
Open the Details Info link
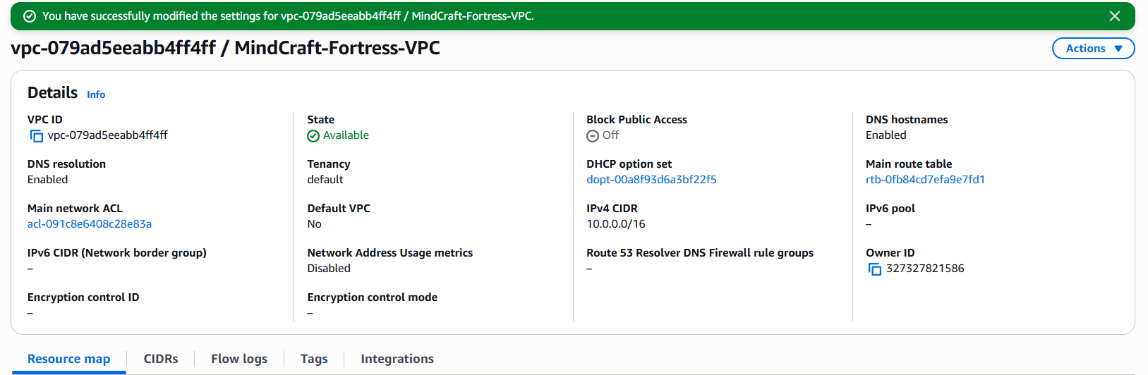coord(96,94)
